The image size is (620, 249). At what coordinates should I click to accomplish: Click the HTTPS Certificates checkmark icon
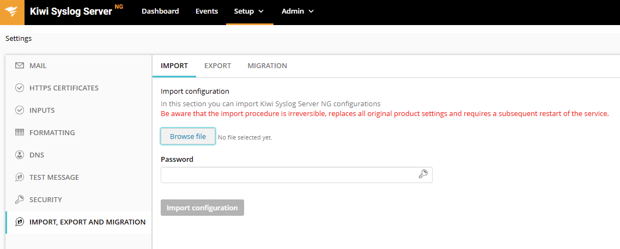click(x=20, y=88)
